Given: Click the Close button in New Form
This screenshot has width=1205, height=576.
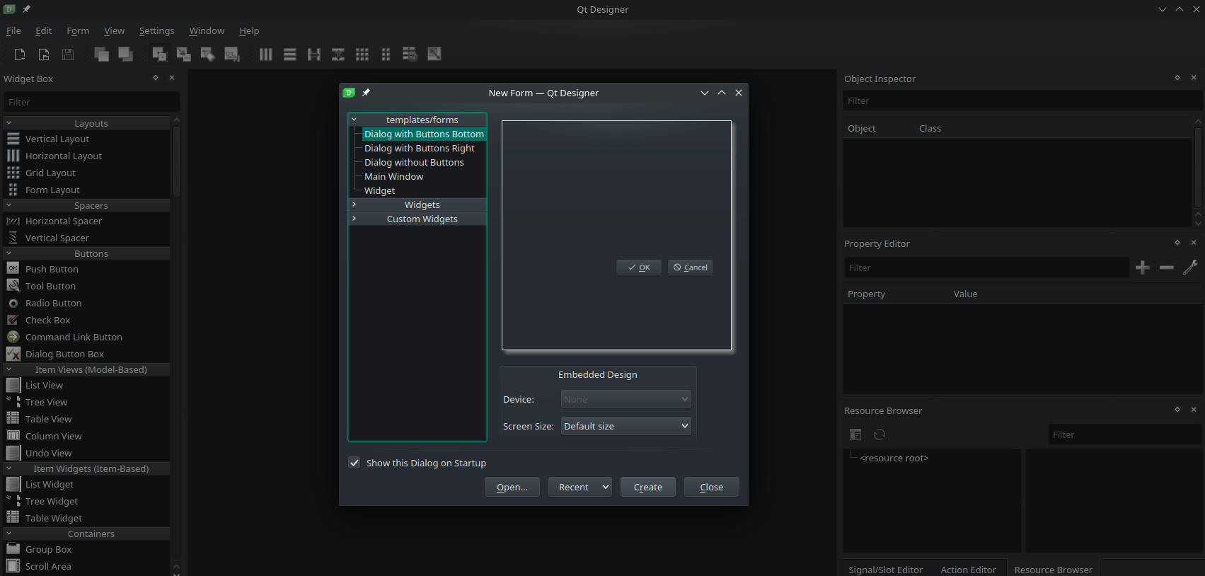Looking at the screenshot, I should point(712,487).
